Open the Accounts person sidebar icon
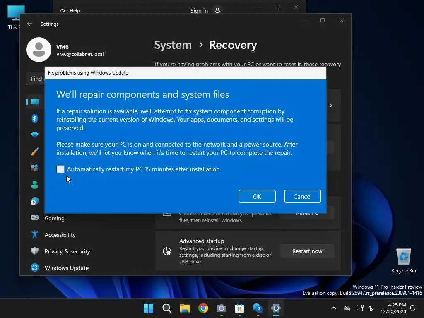Image resolution: width=424 pixels, height=318 pixels. [35, 185]
